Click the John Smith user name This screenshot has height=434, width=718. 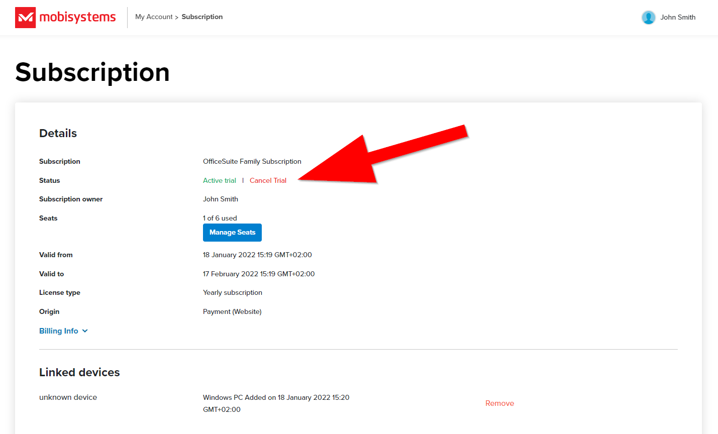(x=678, y=17)
